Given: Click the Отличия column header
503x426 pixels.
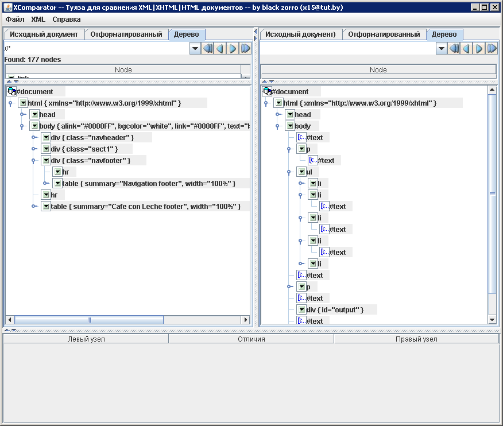Looking at the screenshot, I should click(x=251, y=339).
